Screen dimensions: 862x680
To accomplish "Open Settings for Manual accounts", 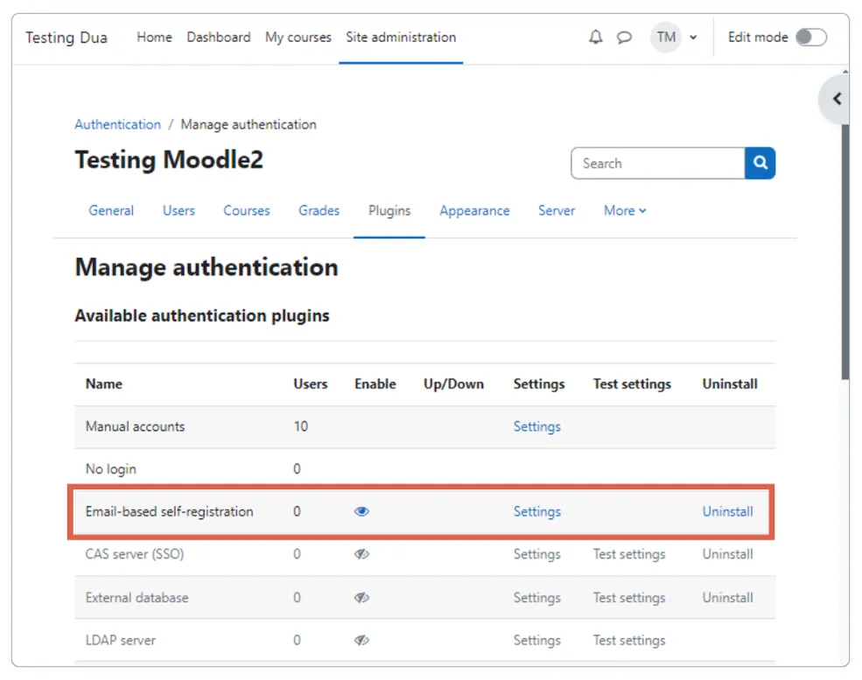I will [x=536, y=426].
